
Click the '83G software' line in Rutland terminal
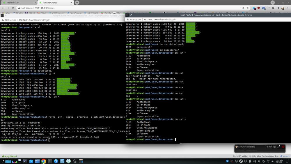[x=12, y=111]
